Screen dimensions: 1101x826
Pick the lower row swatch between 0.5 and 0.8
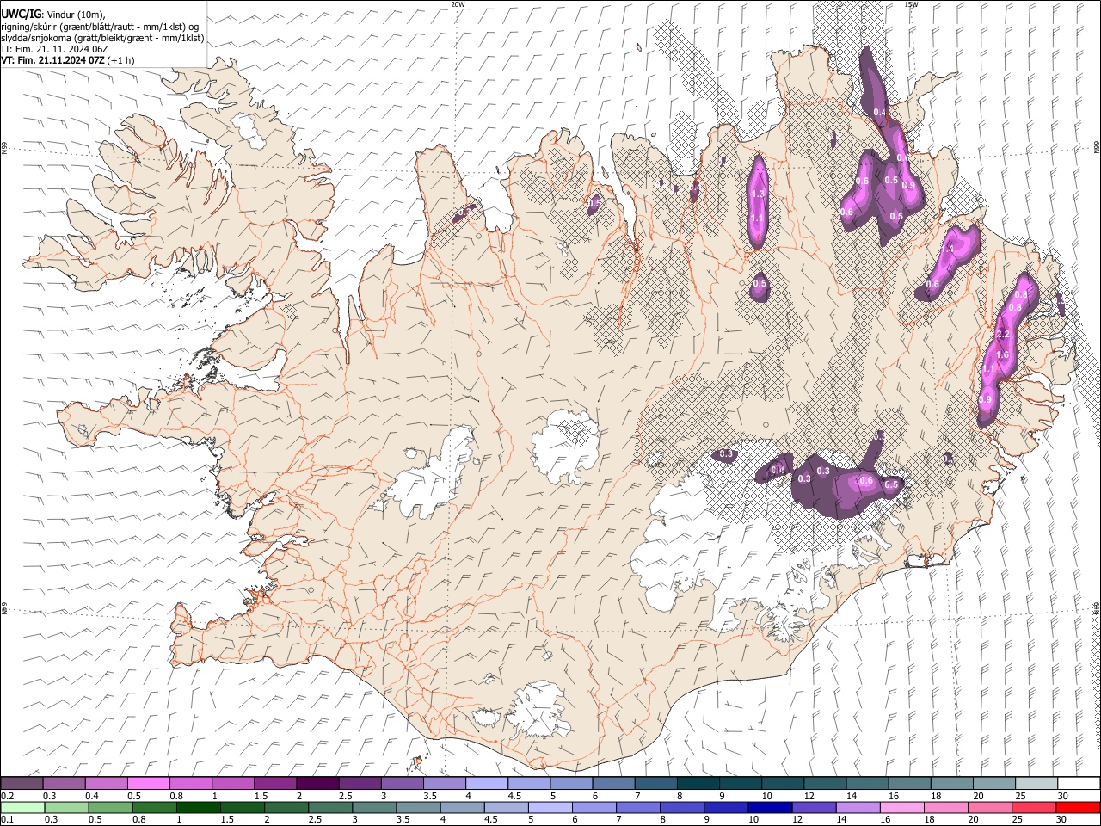tap(111, 807)
